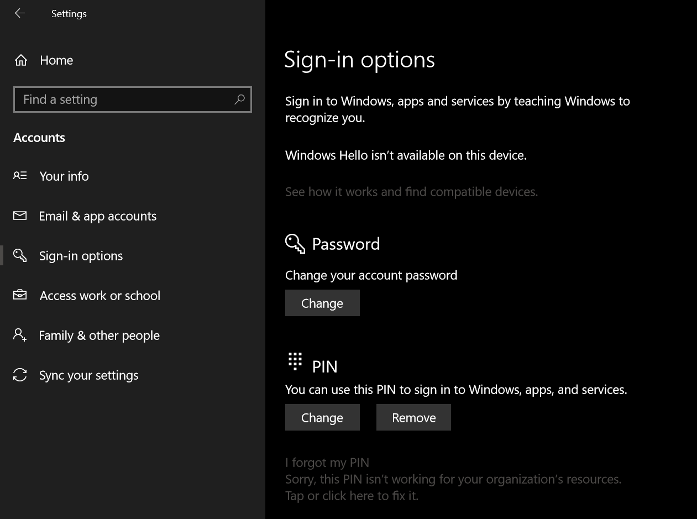
Task: Click the Accounts section header
Action: click(x=39, y=138)
